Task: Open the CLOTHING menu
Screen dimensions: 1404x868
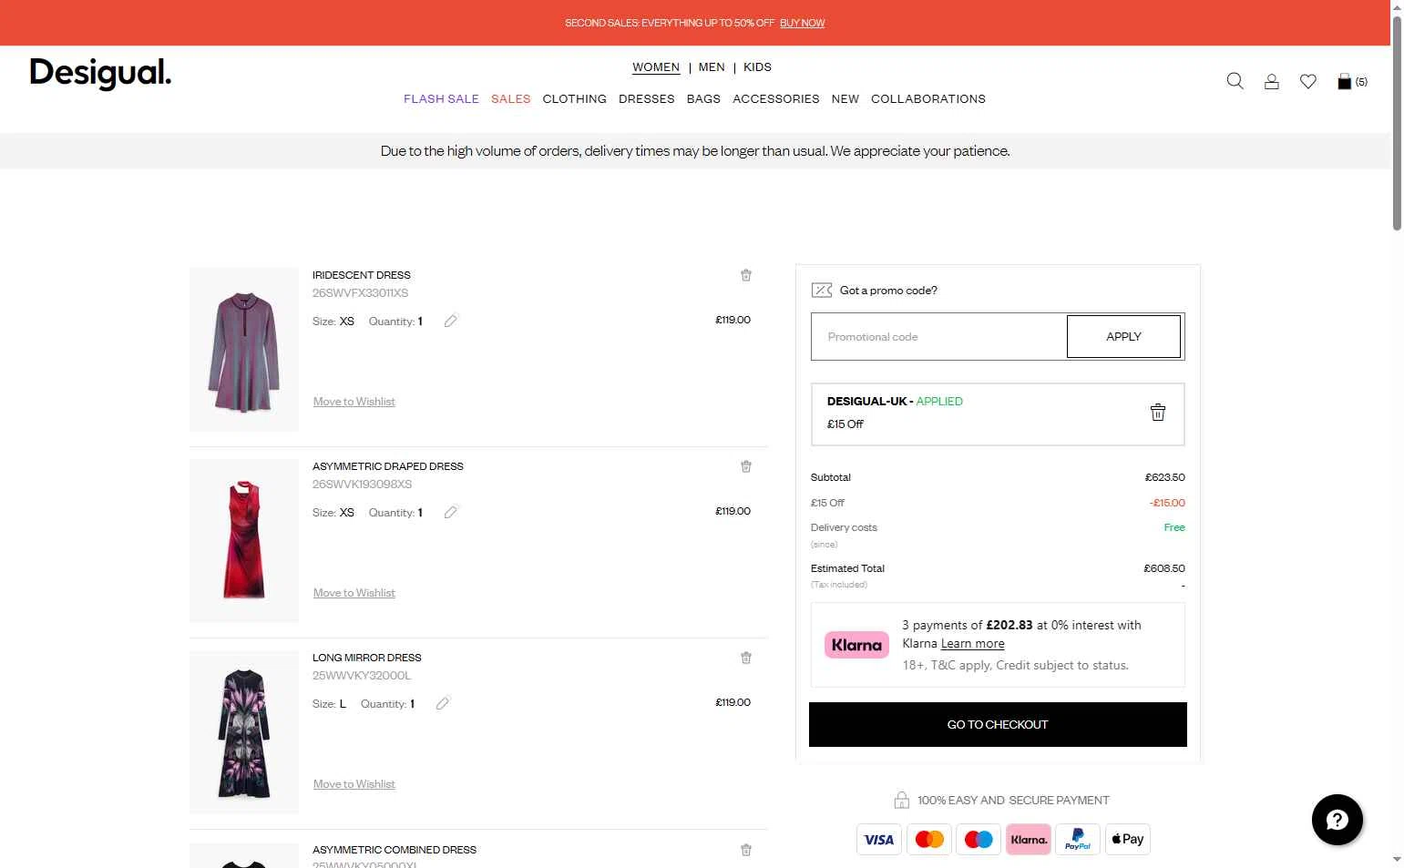Action: pyautogui.click(x=574, y=98)
